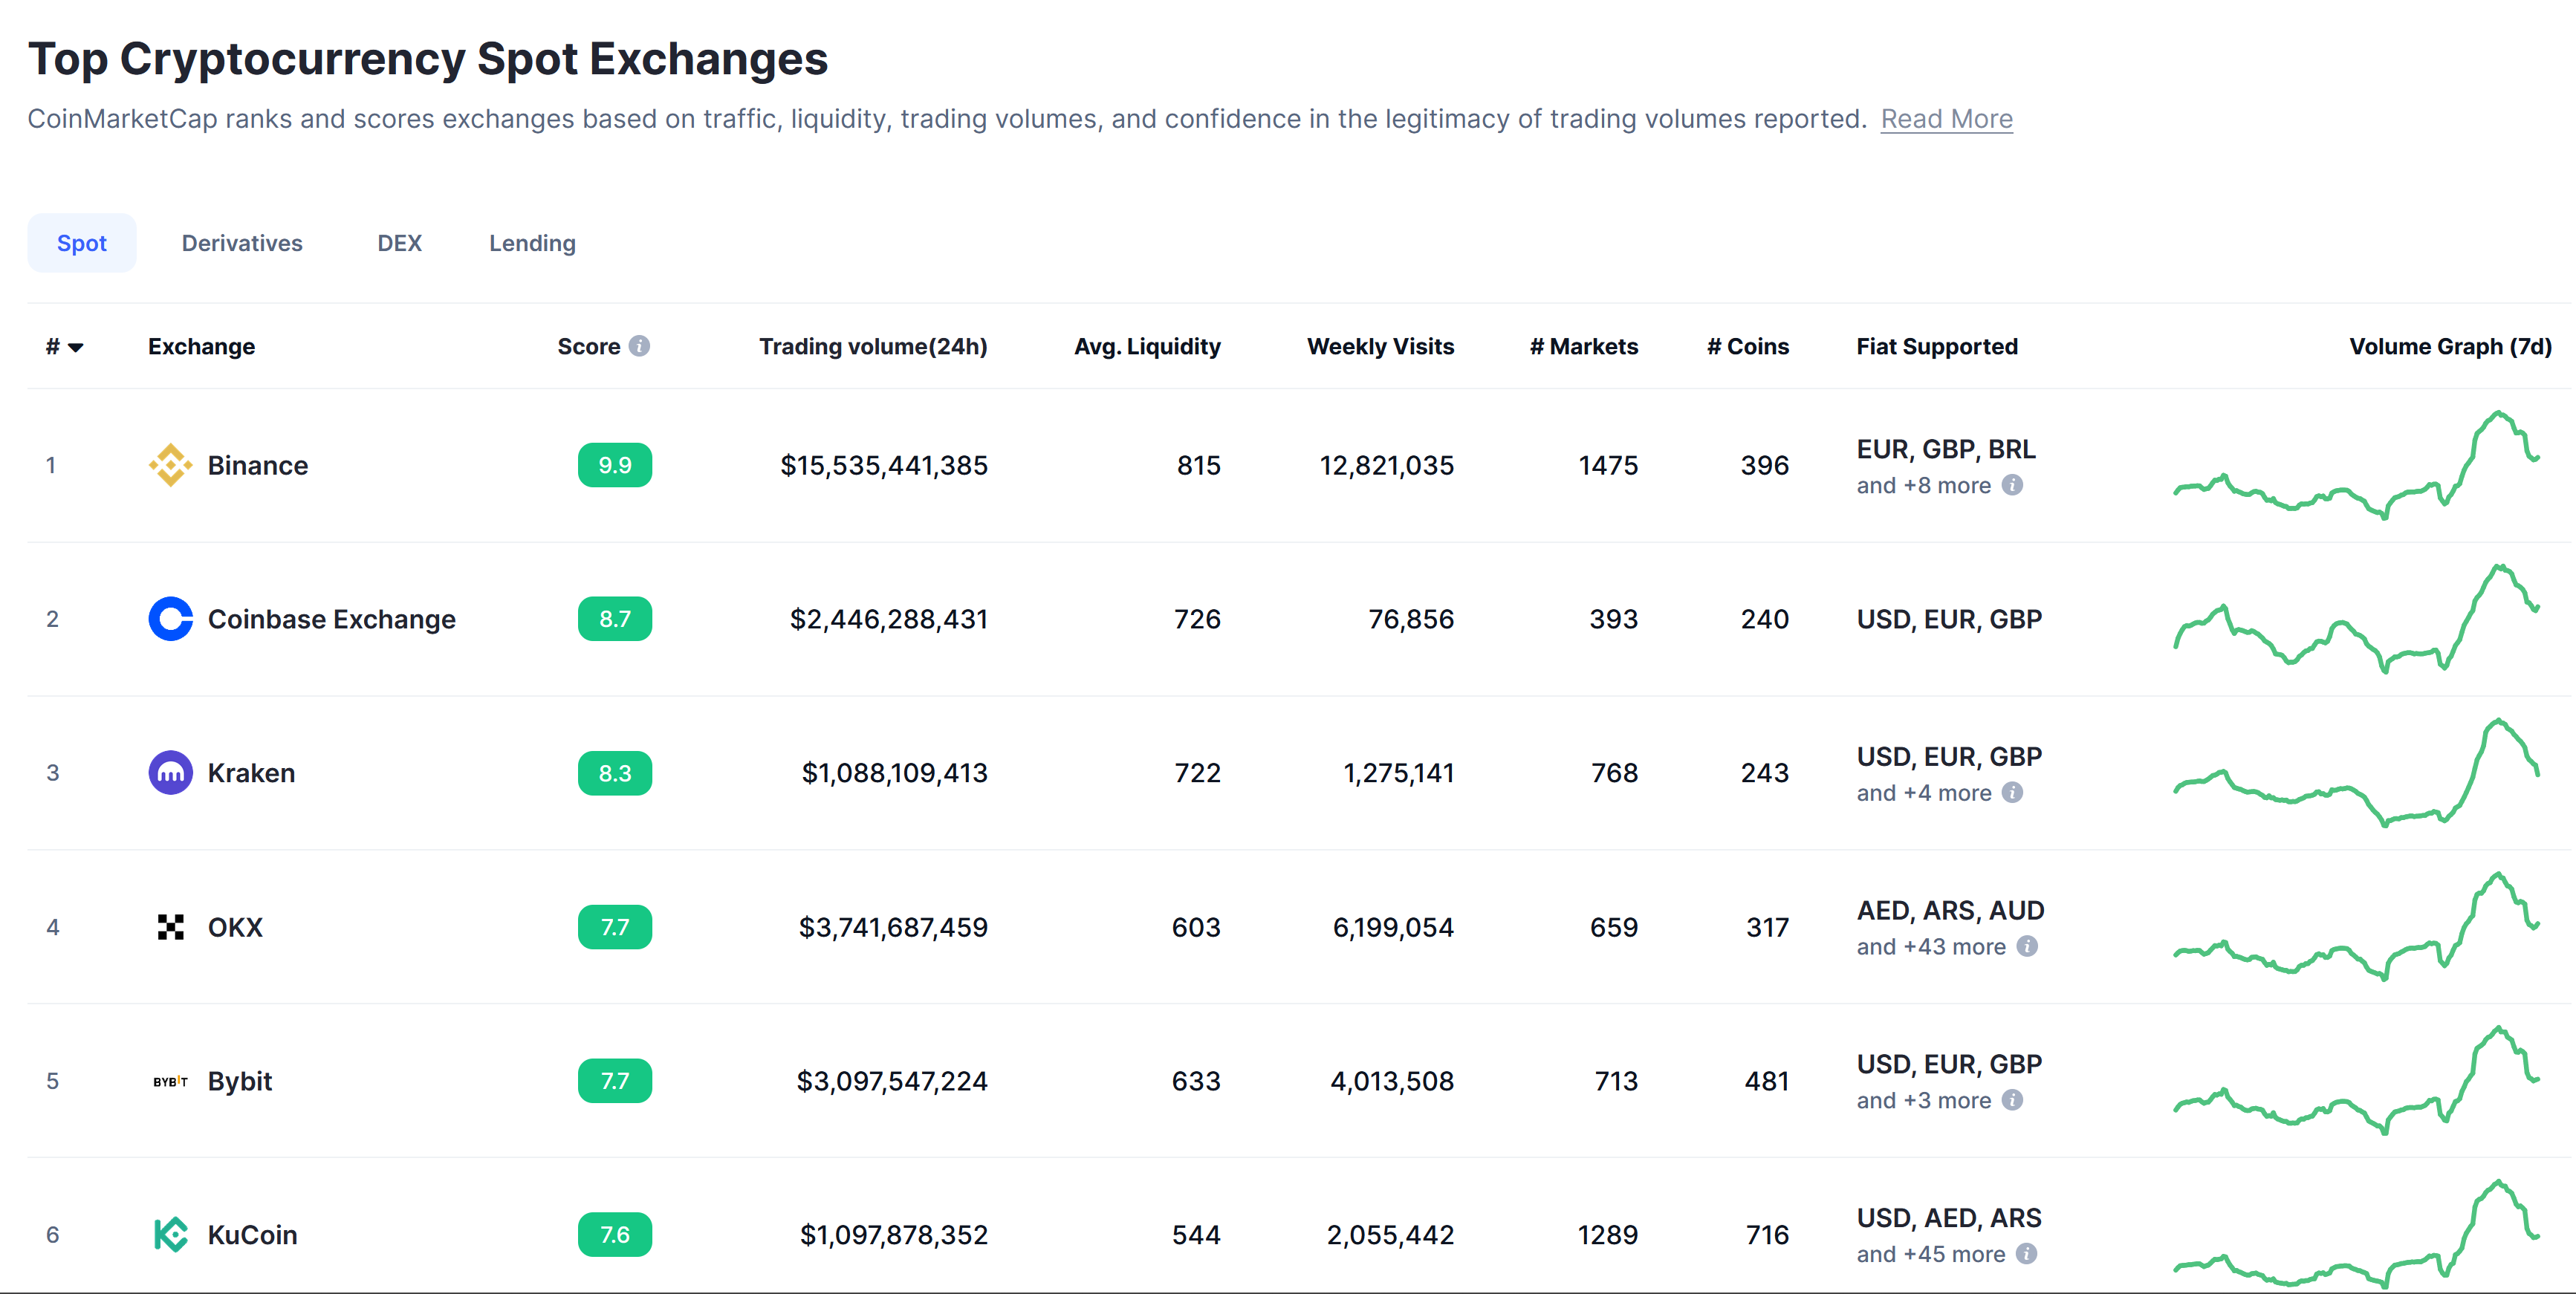
Task: Select the Kraken logo icon
Action: pyautogui.click(x=170, y=772)
